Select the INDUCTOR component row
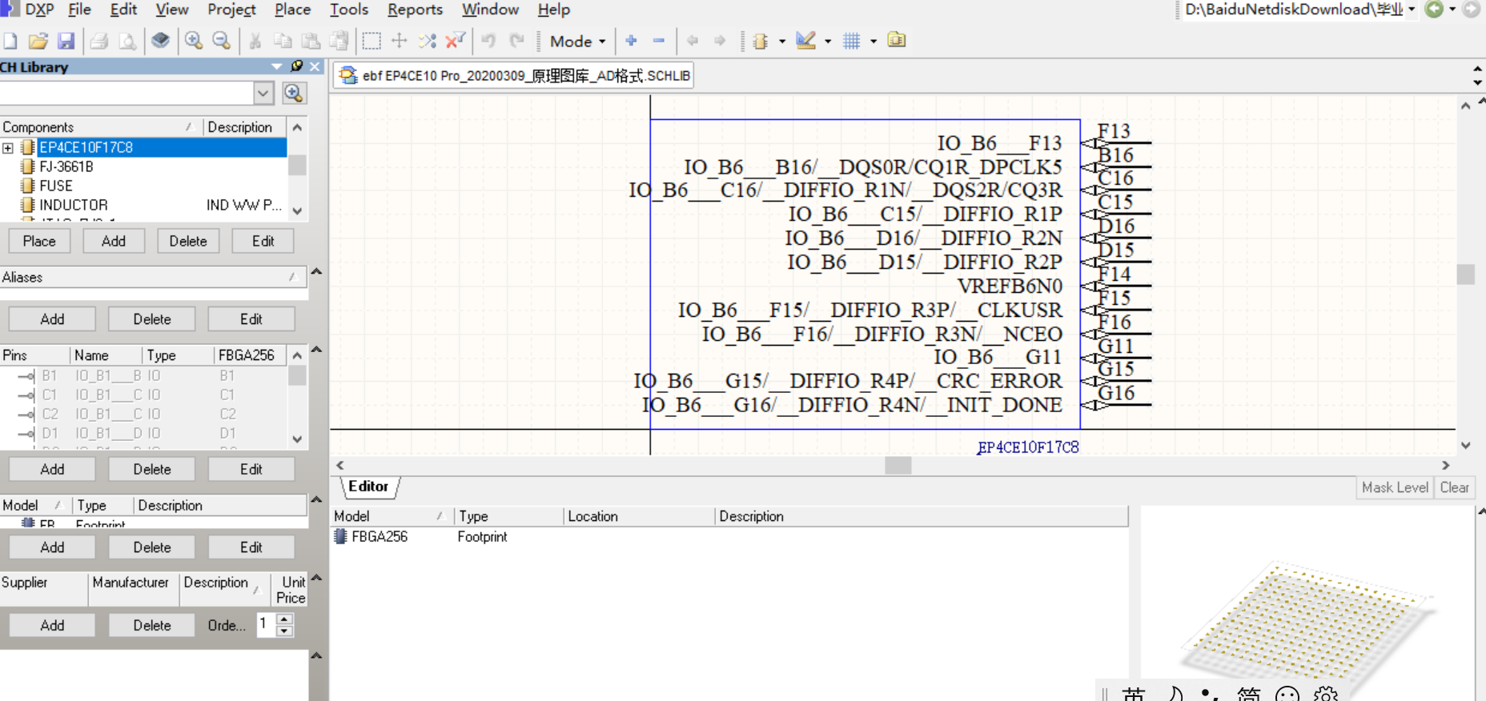1486x701 pixels. tap(144, 205)
